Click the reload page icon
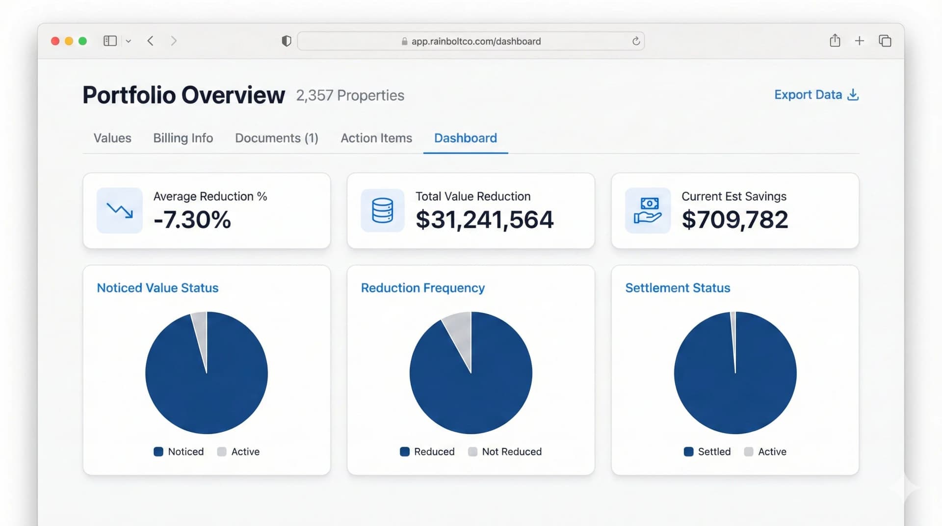 coord(635,41)
